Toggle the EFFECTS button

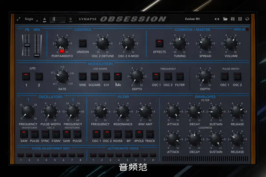pyautogui.click(x=160, y=43)
